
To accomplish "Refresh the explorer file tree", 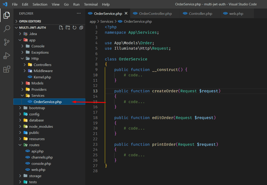I will (75, 28).
